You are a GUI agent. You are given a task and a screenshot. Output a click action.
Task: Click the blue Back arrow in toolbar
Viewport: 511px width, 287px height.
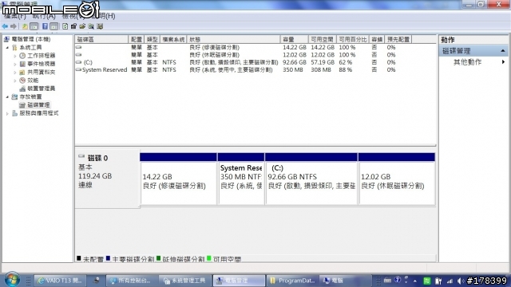pos(5,26)
